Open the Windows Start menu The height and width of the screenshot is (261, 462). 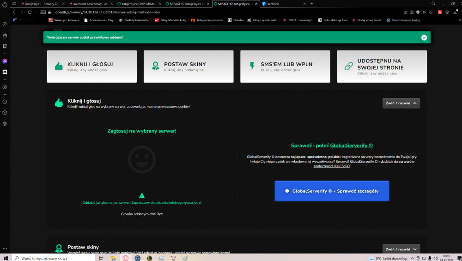click(5, 258)
